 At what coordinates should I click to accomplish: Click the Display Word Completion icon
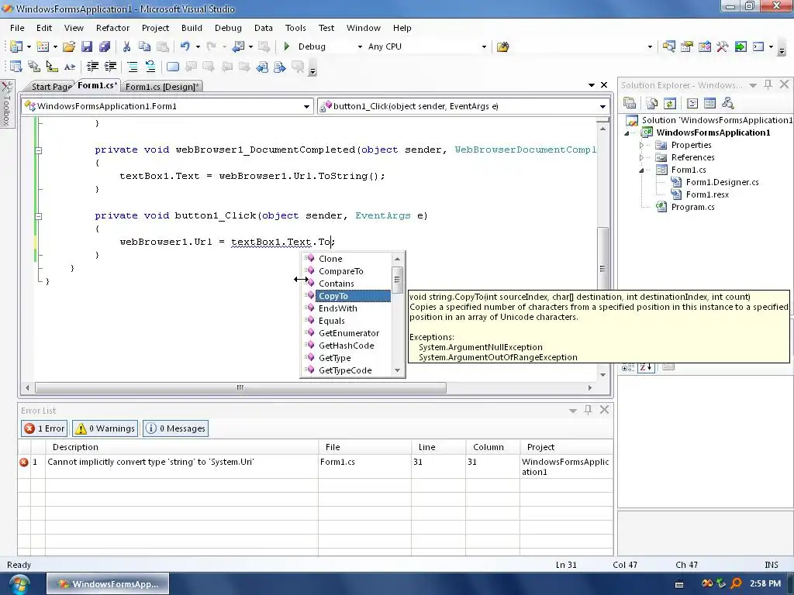pyautogui.click(x=69, y=67)
